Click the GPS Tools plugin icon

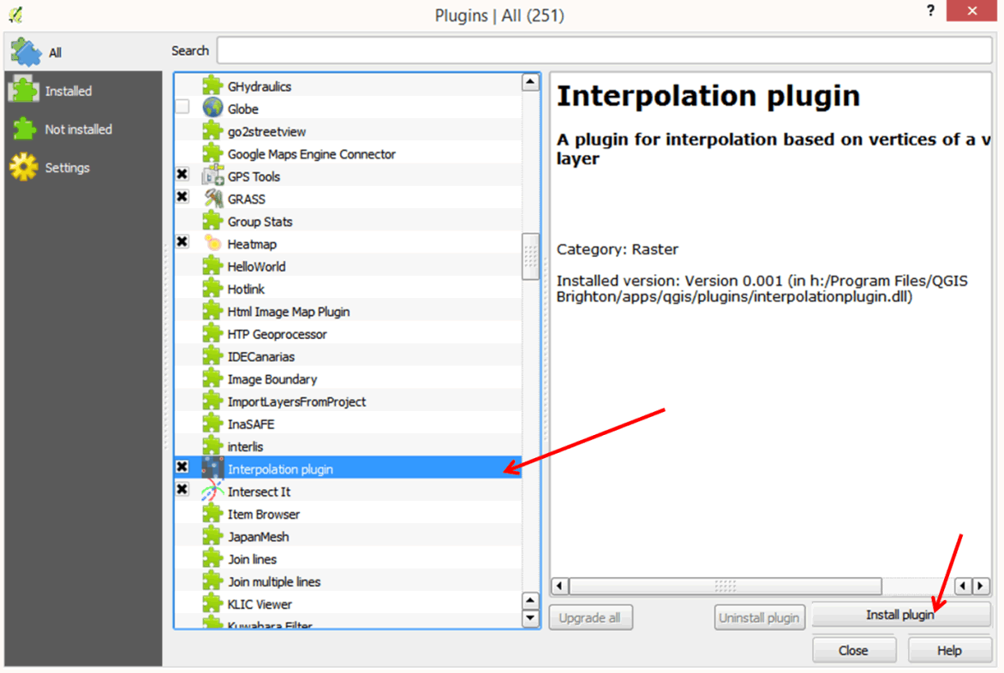tap(212, 176)
